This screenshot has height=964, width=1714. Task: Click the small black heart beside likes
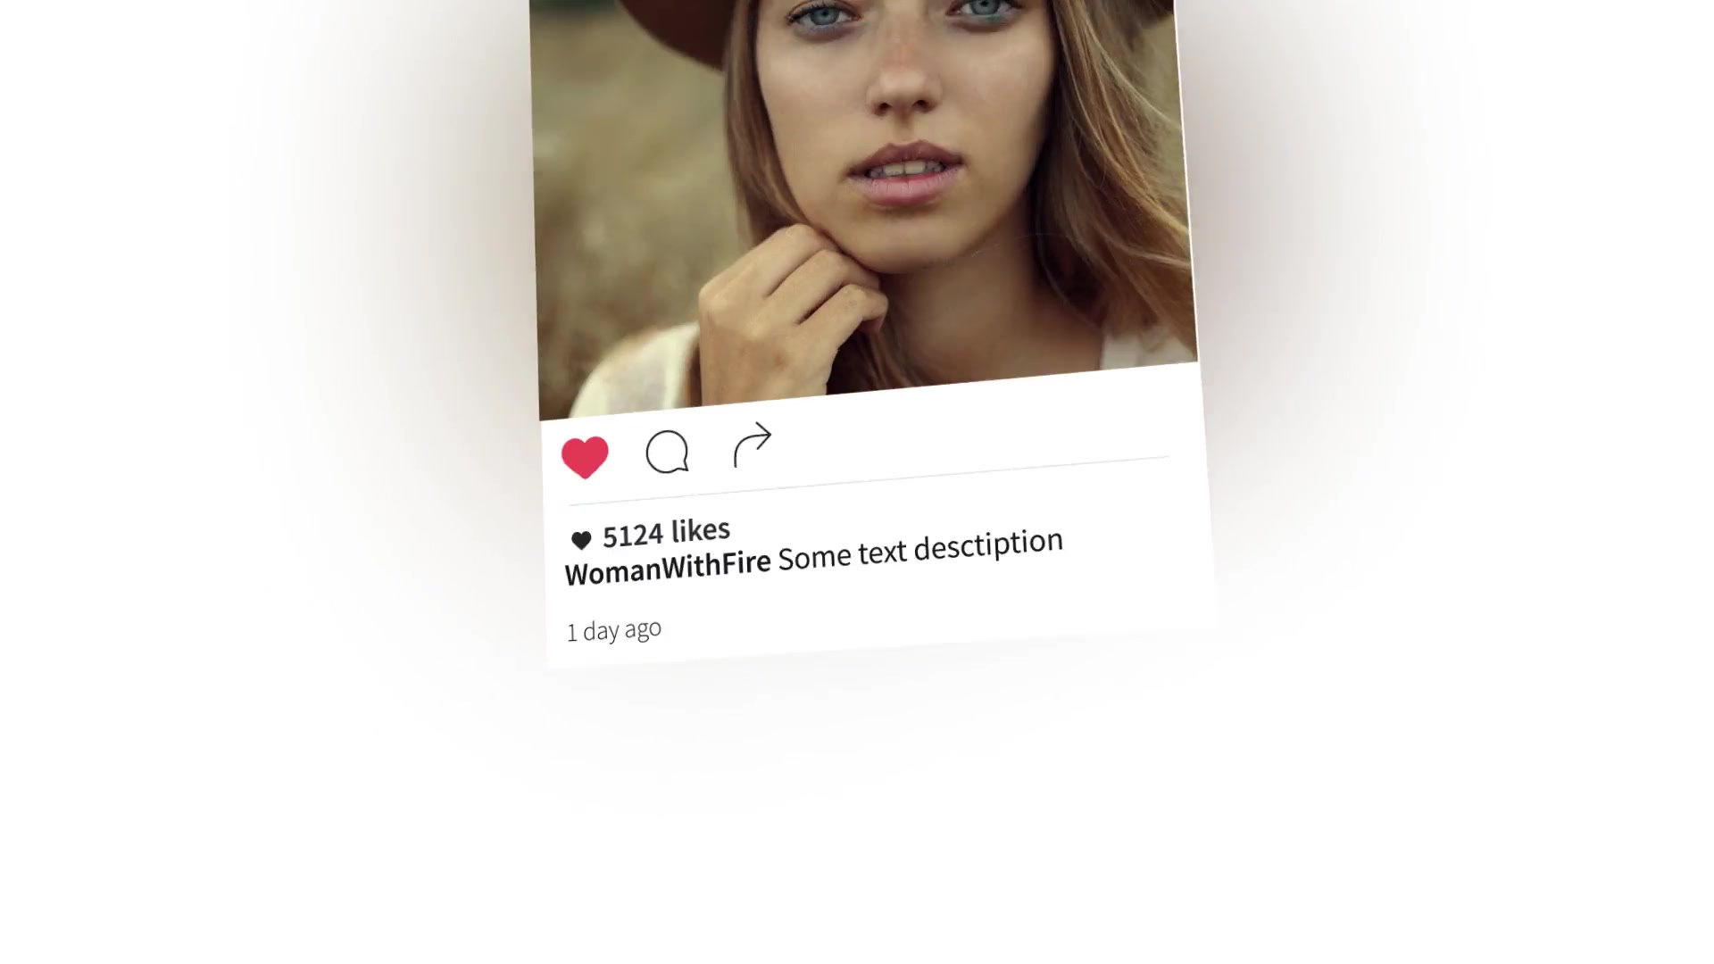coord(580,539)
